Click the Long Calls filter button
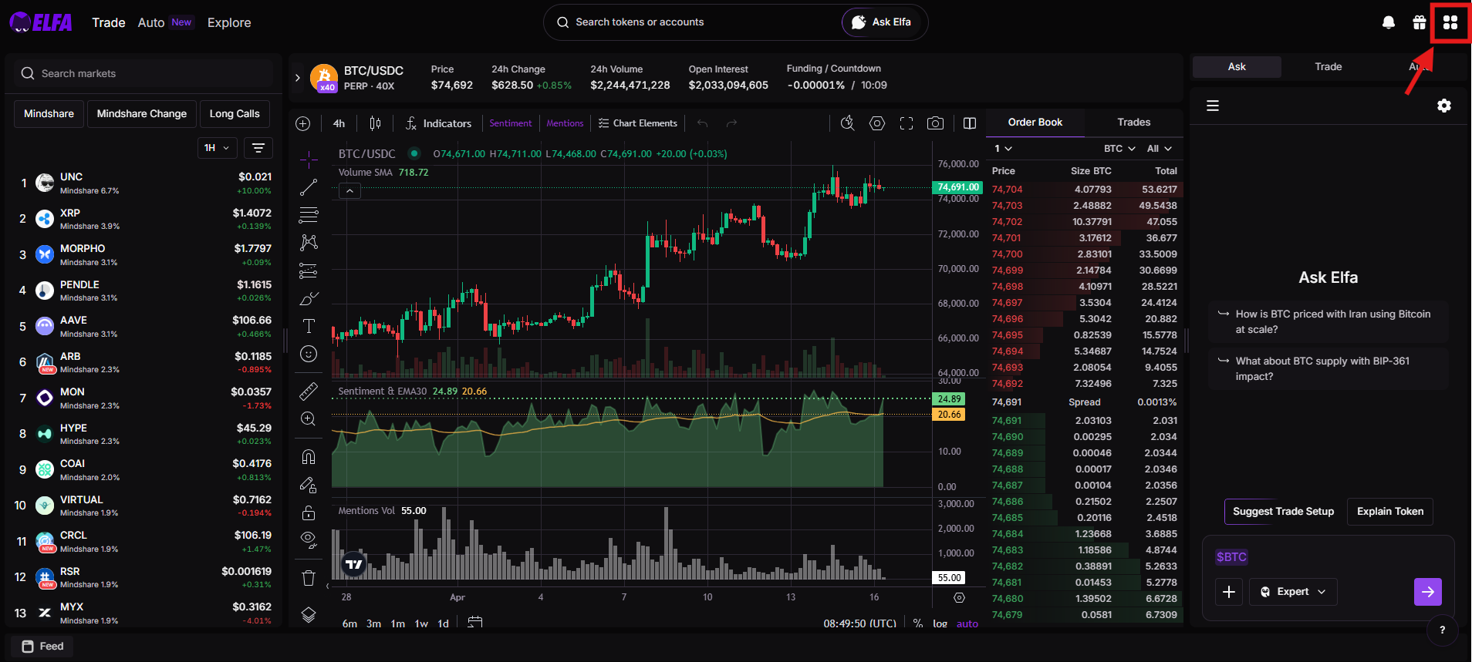 (x=235, y=114)
